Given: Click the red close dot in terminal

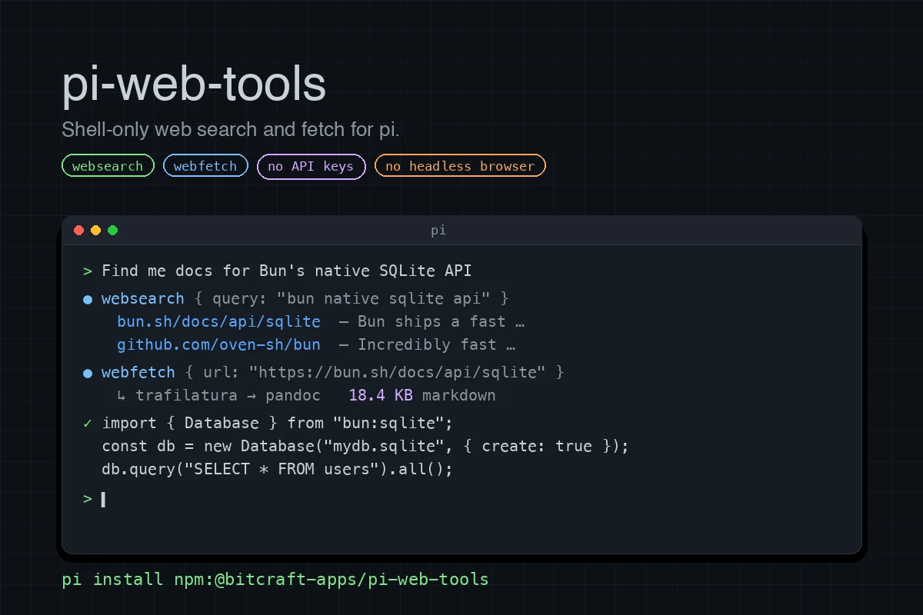Looking at the screenshot, I should pyautogui.click(x=78, y=230).
